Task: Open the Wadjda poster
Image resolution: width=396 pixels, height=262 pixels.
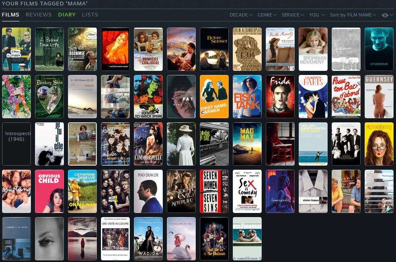Action: pos(148,239)
